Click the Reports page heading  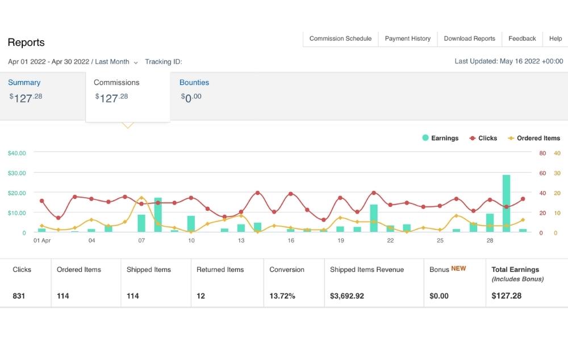pos(26,42)
